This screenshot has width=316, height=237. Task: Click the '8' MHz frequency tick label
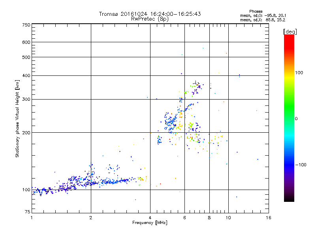coord(209,218)
